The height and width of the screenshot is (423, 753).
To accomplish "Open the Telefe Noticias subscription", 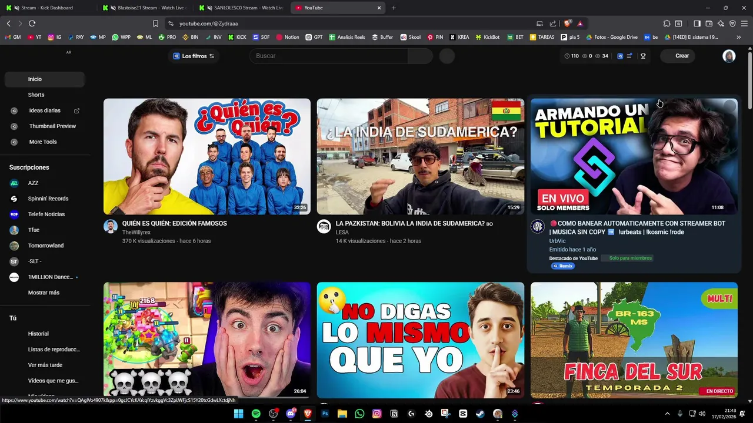I will (45, 214).
